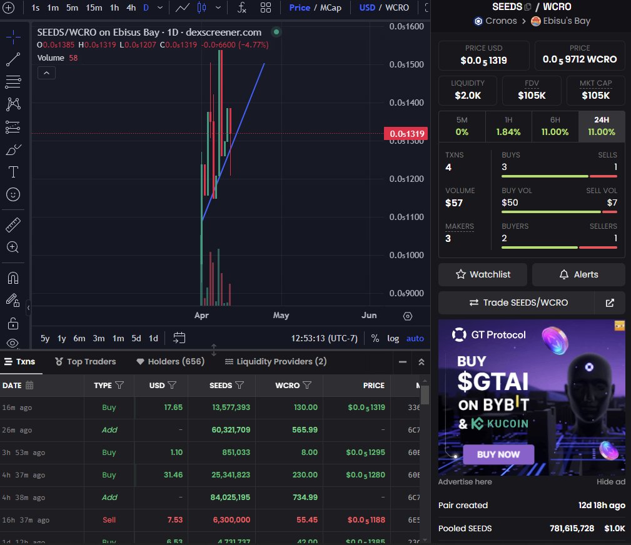Select the Text annotation tool
Screen dimensions: 631x545
[13, 172]
